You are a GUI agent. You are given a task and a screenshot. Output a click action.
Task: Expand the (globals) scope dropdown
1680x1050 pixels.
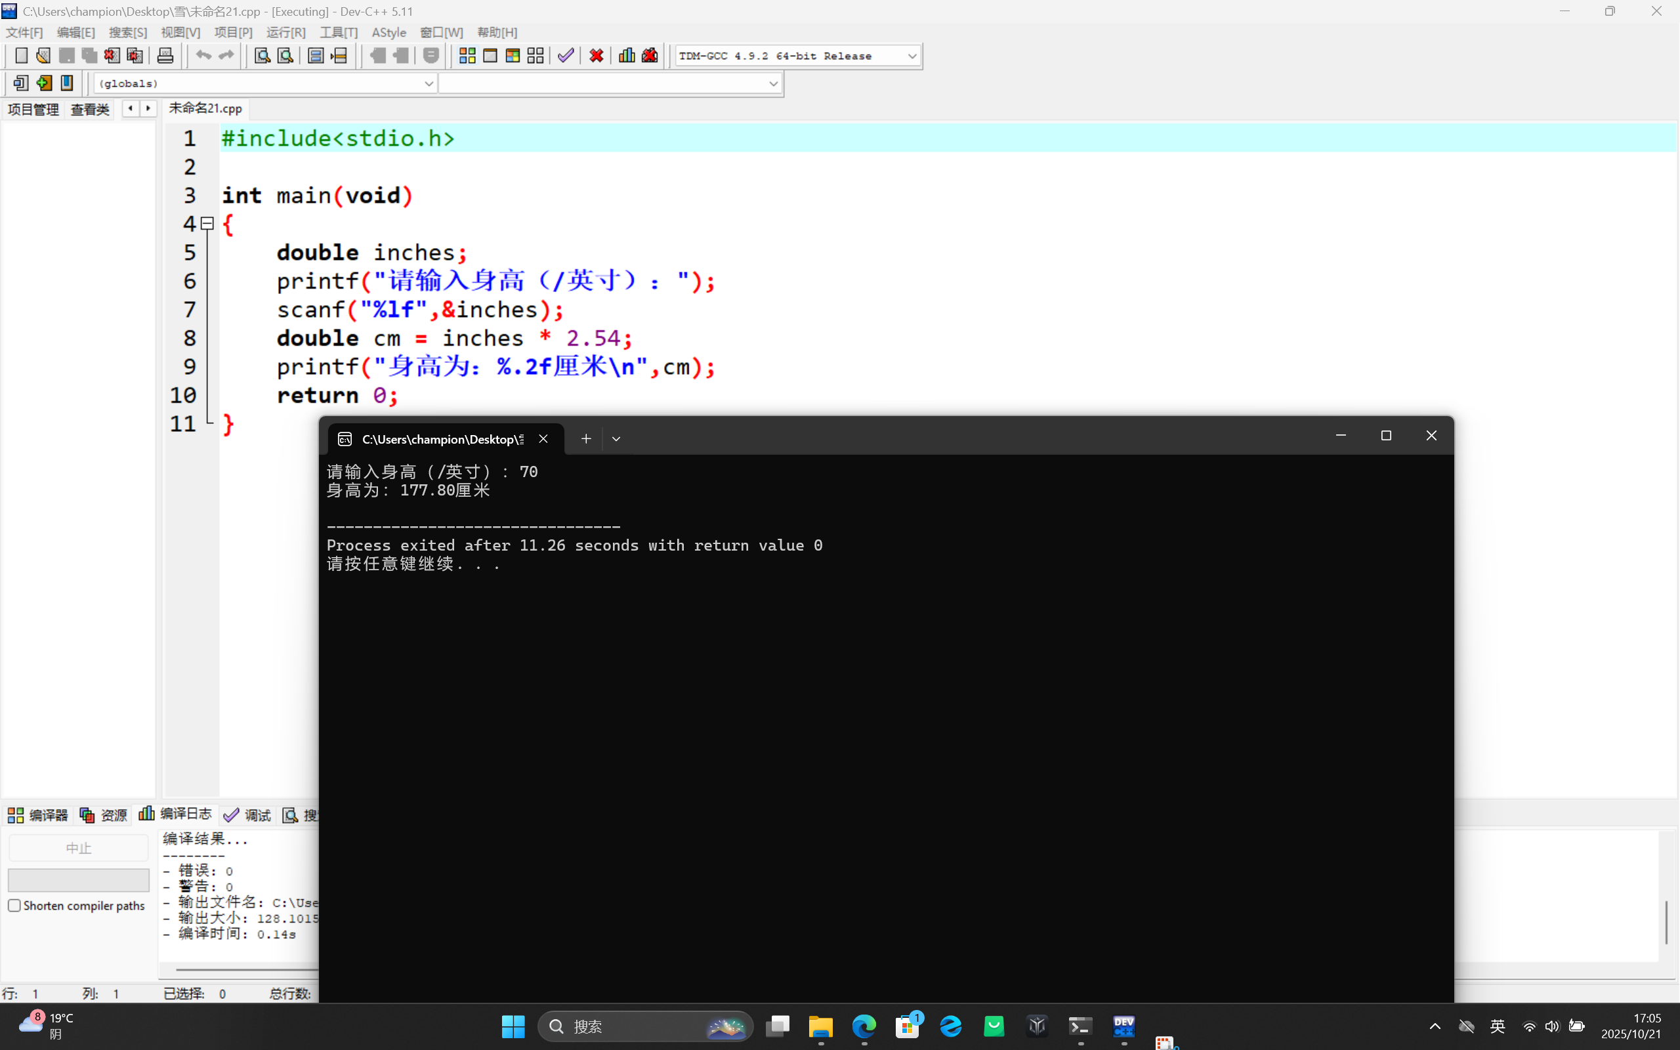coord(429,83)
